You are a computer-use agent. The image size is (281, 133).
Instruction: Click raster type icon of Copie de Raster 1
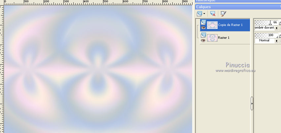coord(203,22)
